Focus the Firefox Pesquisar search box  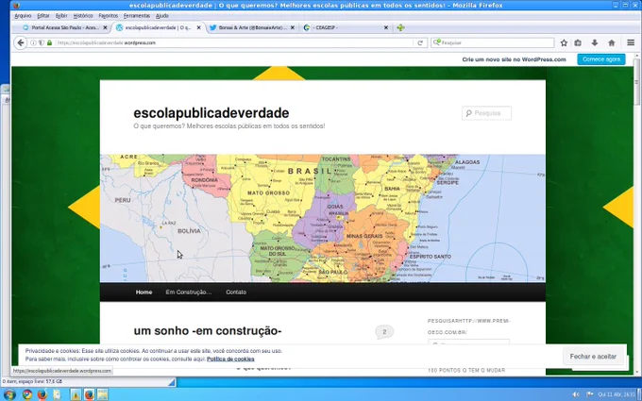(493, 42)
